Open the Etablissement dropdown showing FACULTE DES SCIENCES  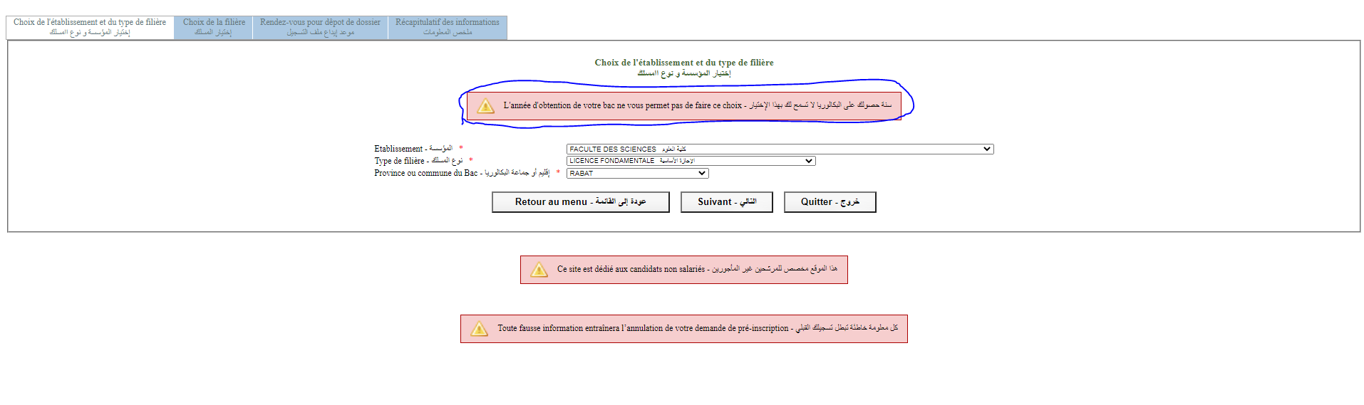coord(780,149)
